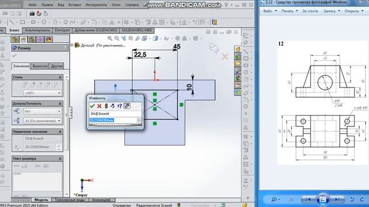
Task: Open the Справка menu
Action: [131, 5]
